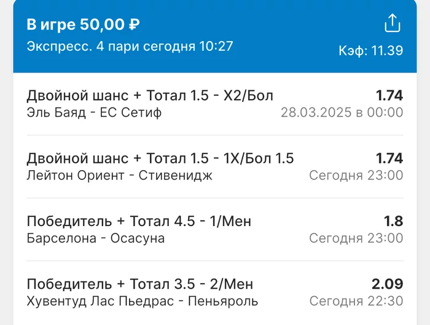Tap the date 28.03.2025 в 00:00
The height and width of the screenshot is (325, 430).
coord(342,112)
